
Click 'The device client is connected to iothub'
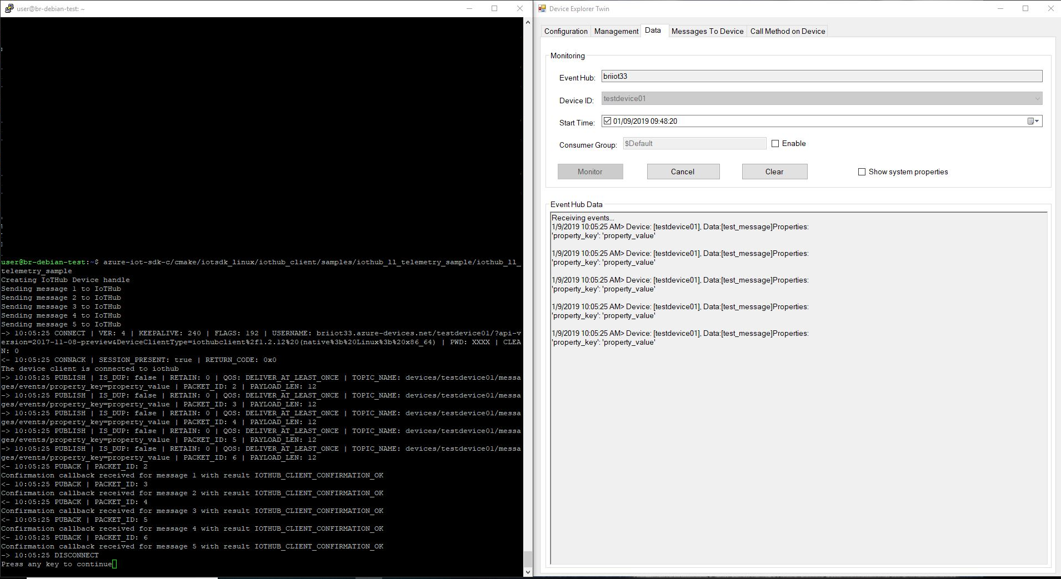[90, 369]
